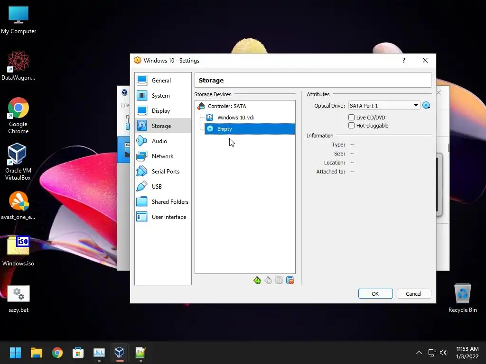The image size is (486, 364).
Task: Click the Help question mark button
Action: [403, 60]
